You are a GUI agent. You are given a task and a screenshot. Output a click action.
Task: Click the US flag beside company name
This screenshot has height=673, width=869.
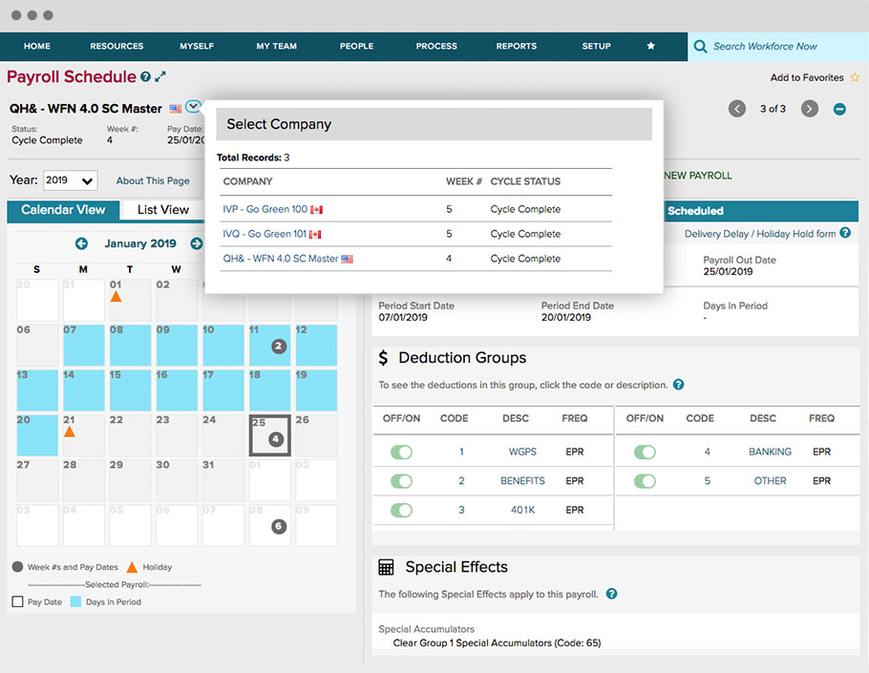click(x=175, y=109)
